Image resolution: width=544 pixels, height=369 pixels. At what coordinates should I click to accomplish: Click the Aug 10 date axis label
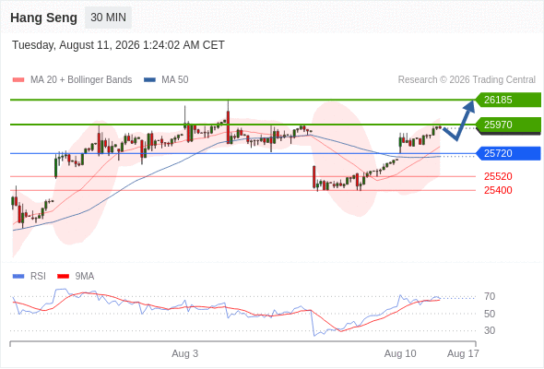pyautogui.click(x=400, y=353)
